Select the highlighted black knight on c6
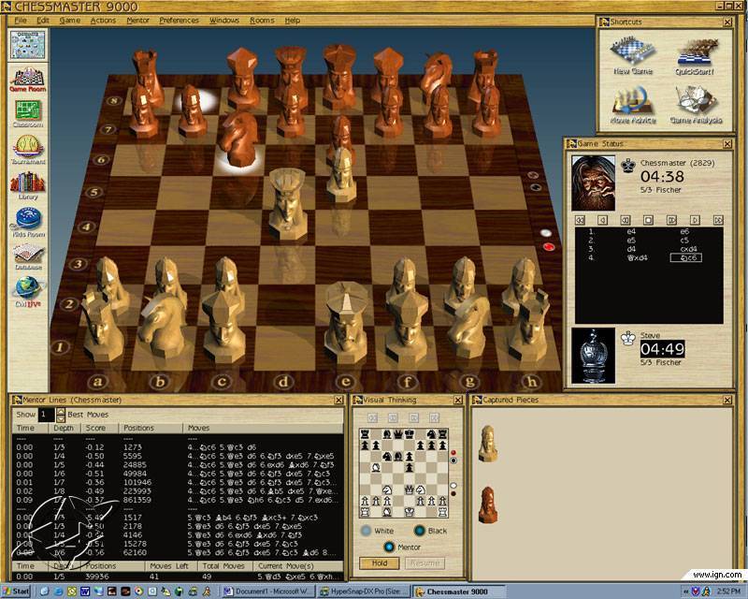 [x=238, y=139]
